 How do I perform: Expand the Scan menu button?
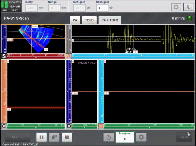[x=18, y=137]
